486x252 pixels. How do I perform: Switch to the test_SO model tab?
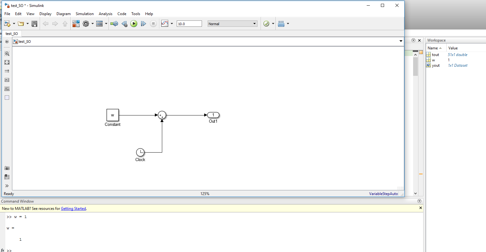click(12, 34)
